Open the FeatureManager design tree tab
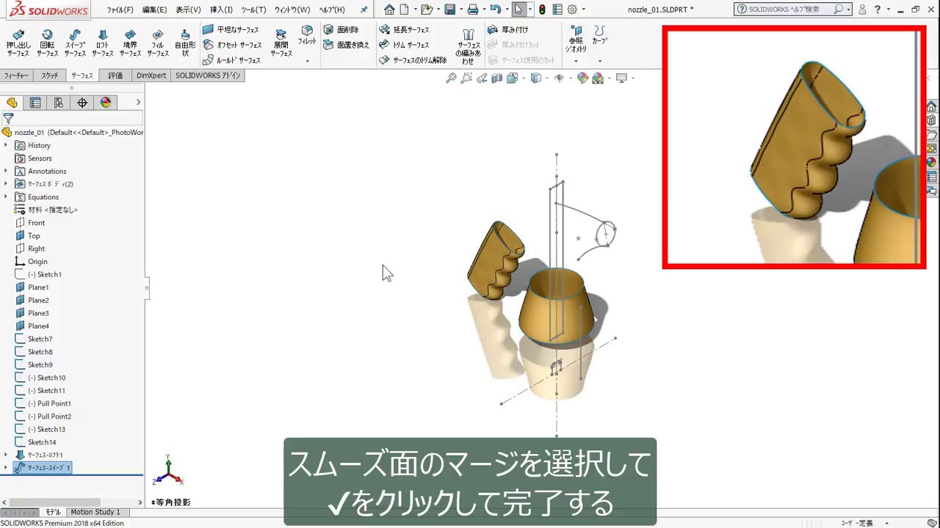The image size is (940, 528). pos(12,103)
